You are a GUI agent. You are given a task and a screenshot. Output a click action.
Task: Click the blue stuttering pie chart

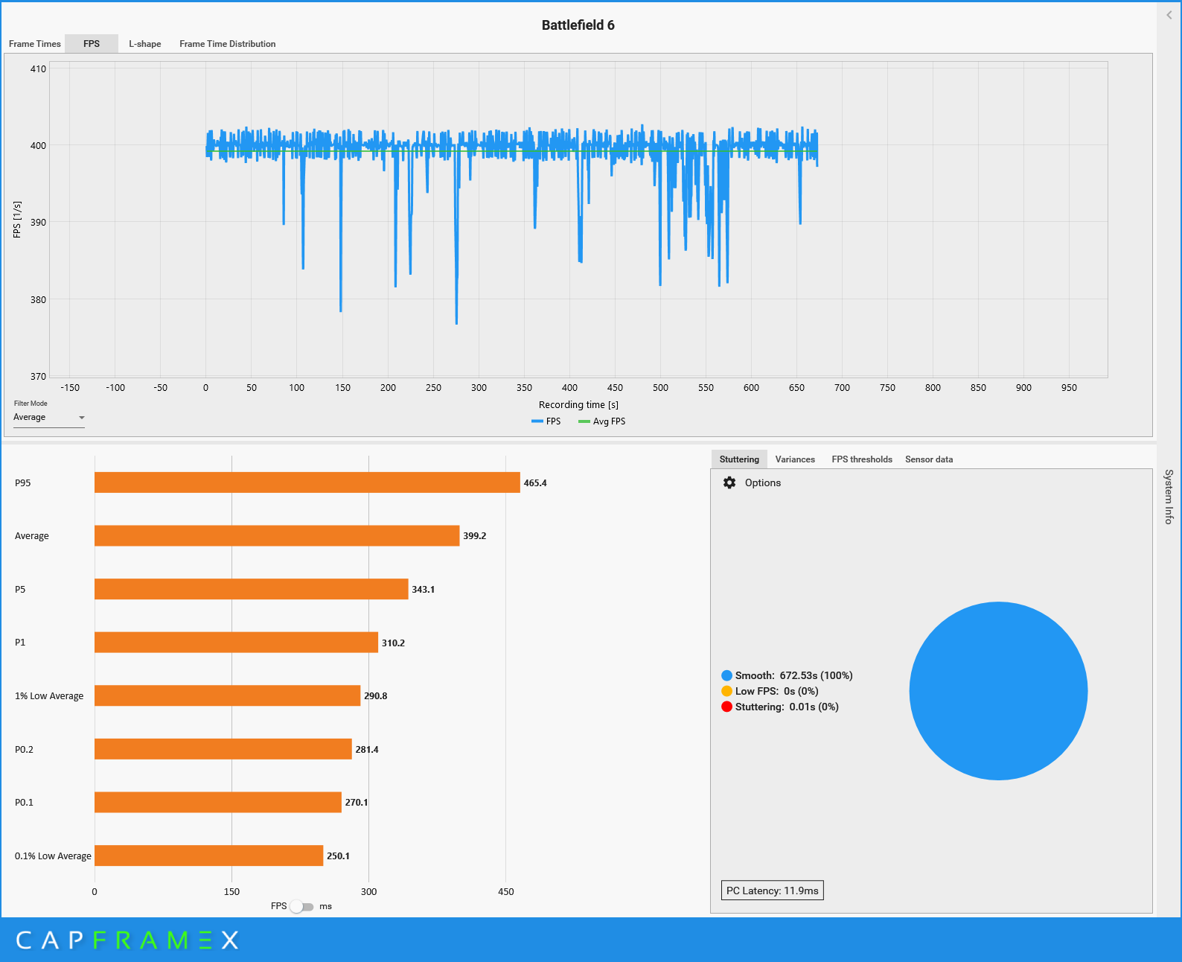point(998,691)
